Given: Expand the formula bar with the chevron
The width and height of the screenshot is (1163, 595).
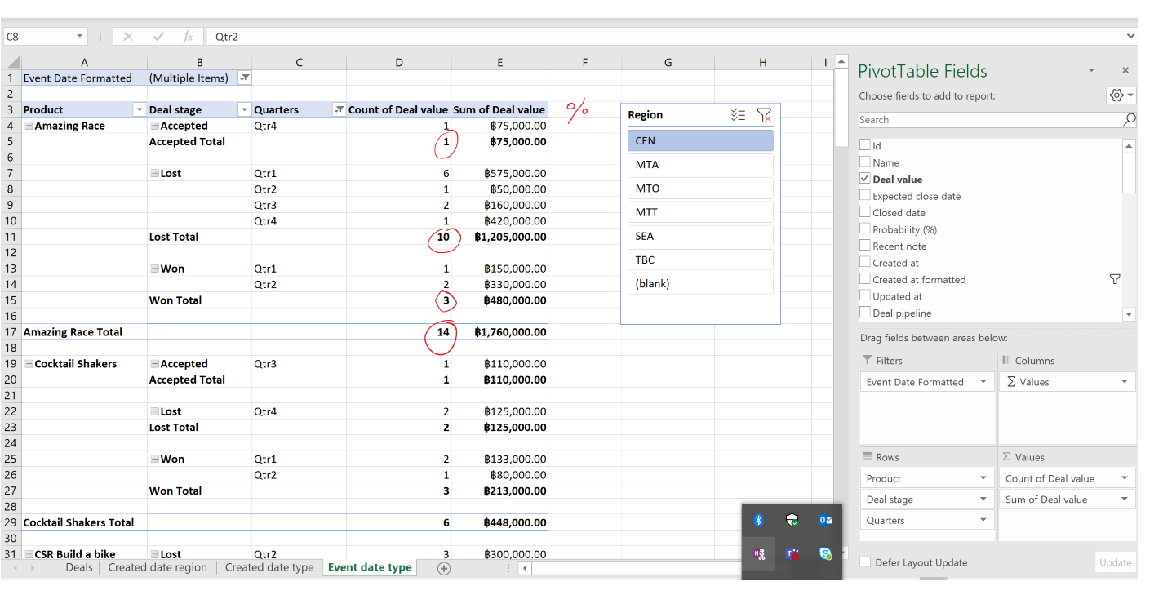Looking at the screenshot, I should coord(1130,37).
